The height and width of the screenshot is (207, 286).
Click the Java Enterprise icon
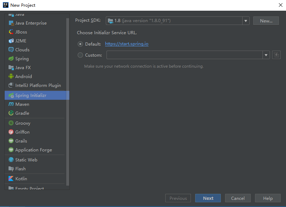pyautogui.click(x=11, y=23)
